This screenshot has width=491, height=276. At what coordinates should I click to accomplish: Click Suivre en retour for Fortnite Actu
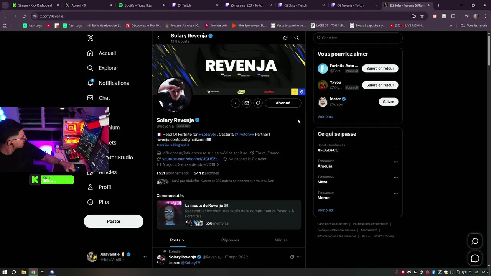click(380, 68)
